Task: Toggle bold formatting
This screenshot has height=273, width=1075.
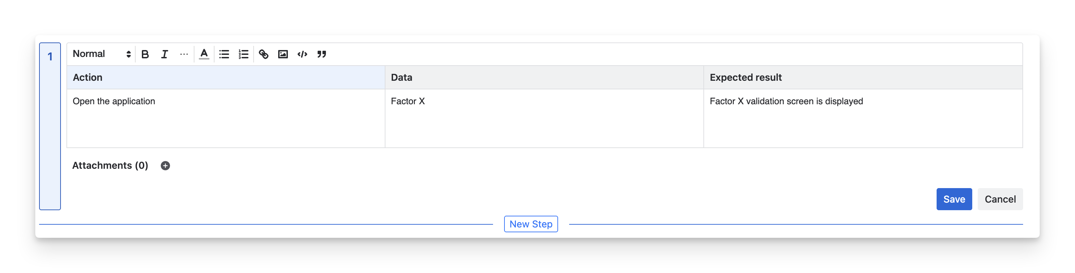Action: click(x=145, y=54)
